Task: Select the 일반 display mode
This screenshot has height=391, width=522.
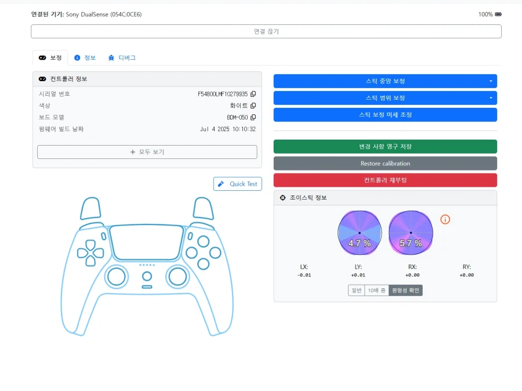Action: [356, 290]
